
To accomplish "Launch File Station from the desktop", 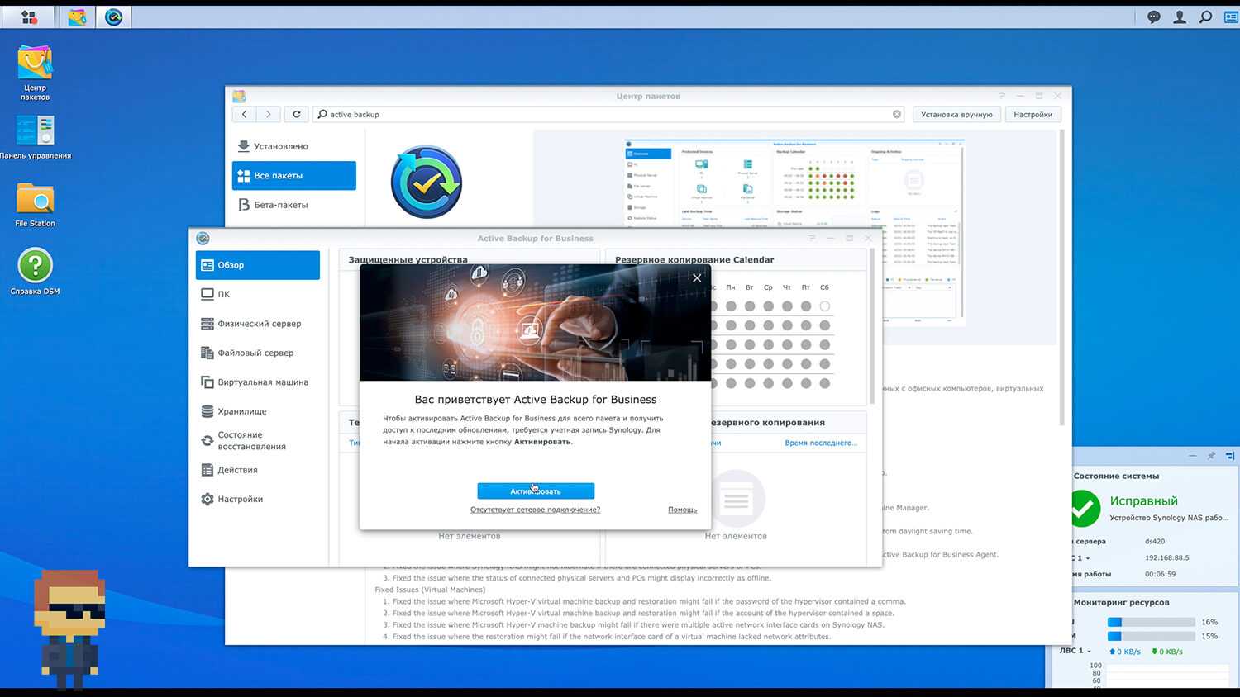I will click(35, 202).
